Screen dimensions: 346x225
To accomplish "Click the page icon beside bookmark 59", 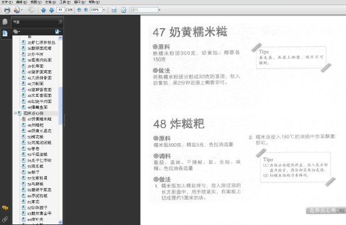I will coord(24,190).
